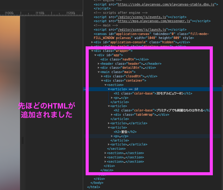Expand the p node under 3Dモデルビュワー01 heading
The height and width of the screenshot is (190, 223).
coord(112,98)
